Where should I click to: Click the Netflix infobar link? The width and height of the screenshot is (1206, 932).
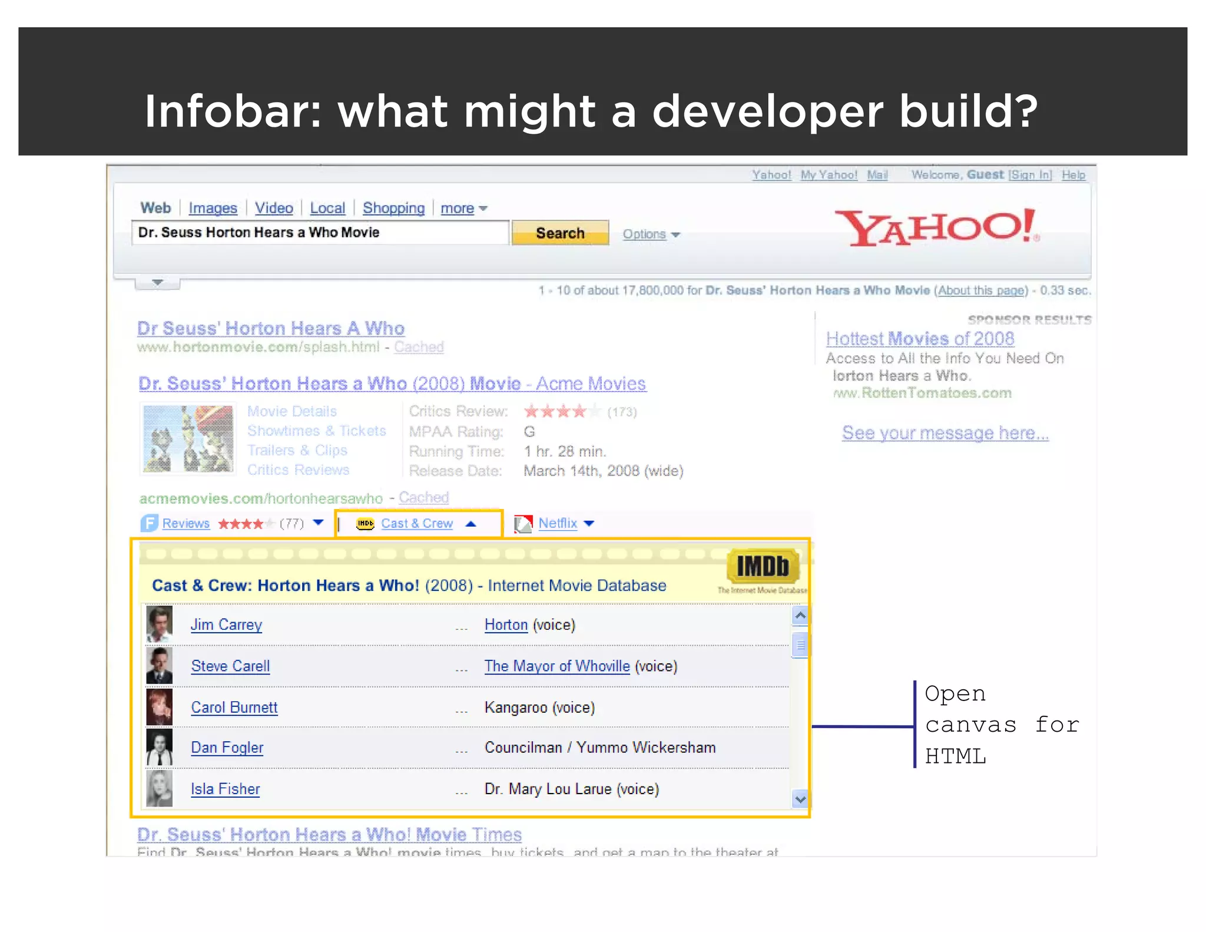(558, 523)
